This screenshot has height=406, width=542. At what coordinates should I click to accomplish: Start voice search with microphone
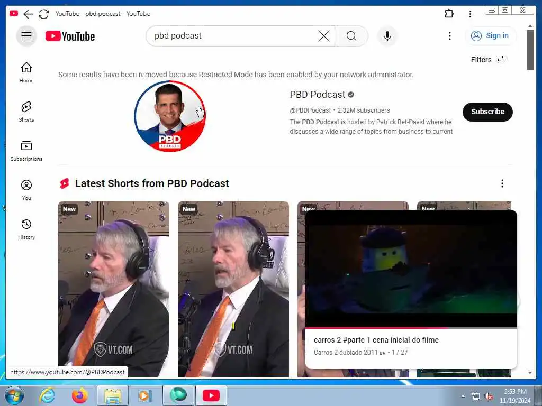(387, 36)
